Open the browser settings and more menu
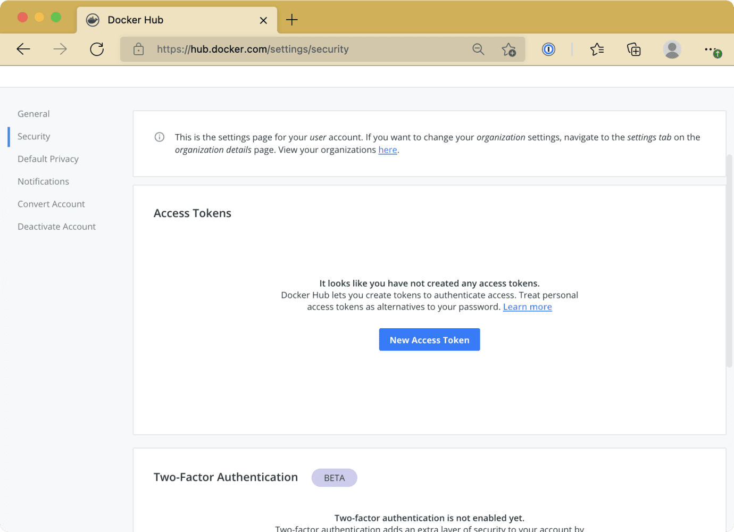734x532 pixels. click(x=712, y=50)
